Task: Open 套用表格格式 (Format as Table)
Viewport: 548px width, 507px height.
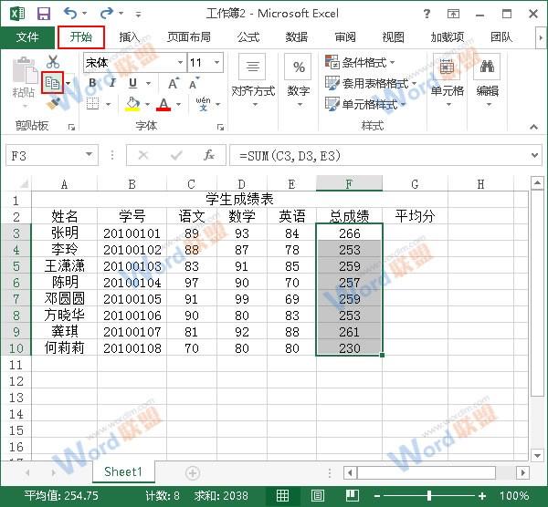Action: 371,83
